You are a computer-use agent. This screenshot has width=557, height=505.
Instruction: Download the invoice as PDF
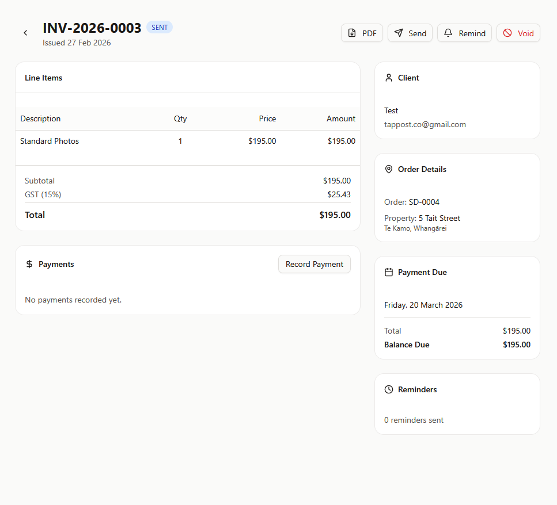pos(362,33)
